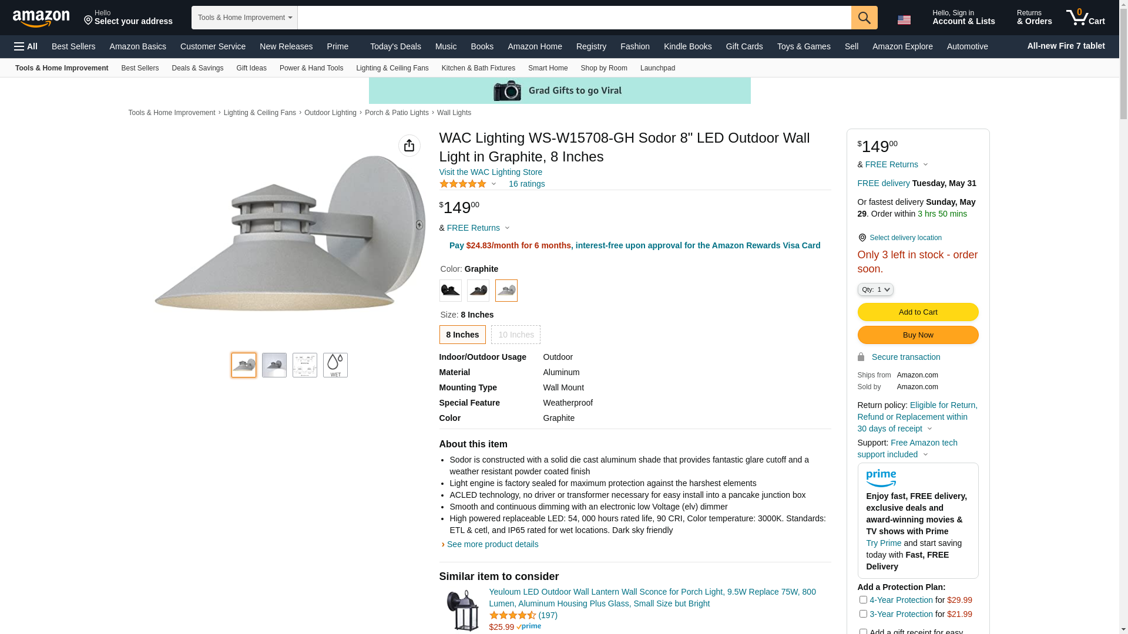Click the Add to Cart button
This screenshot has width=1128, height=634.
point(918,312)
